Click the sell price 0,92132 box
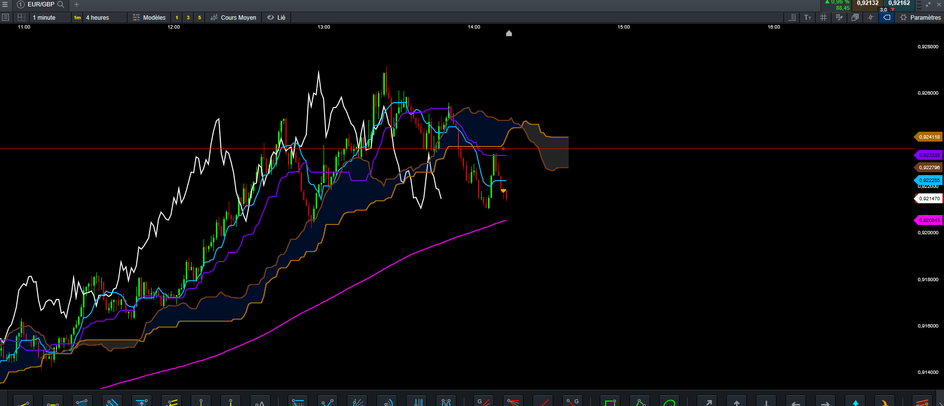Screen dimensions: 944x406 867,4
